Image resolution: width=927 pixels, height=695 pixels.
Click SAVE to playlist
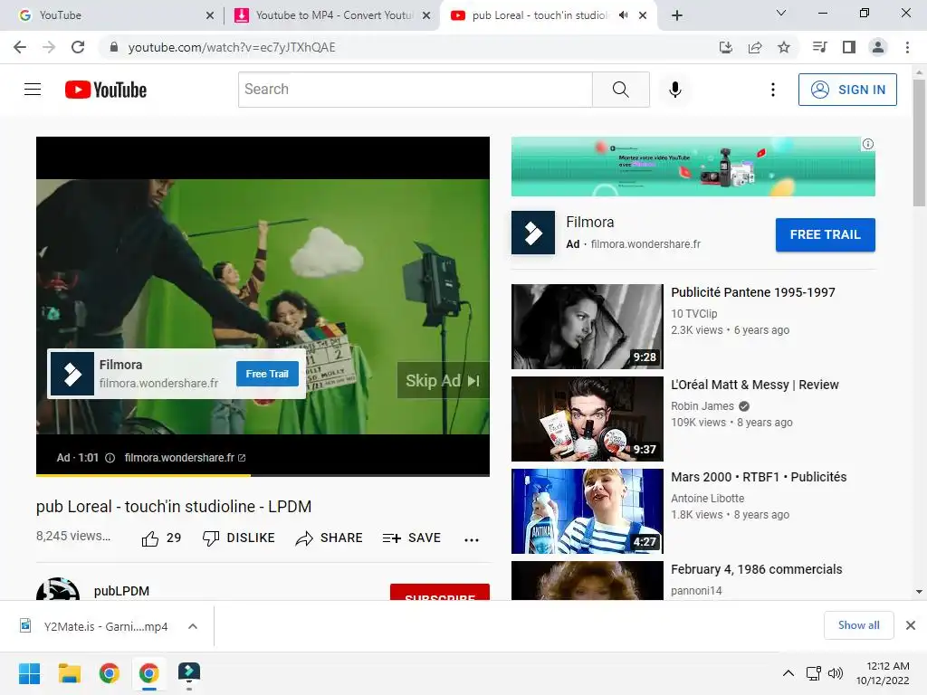click(x=412, y=538)
